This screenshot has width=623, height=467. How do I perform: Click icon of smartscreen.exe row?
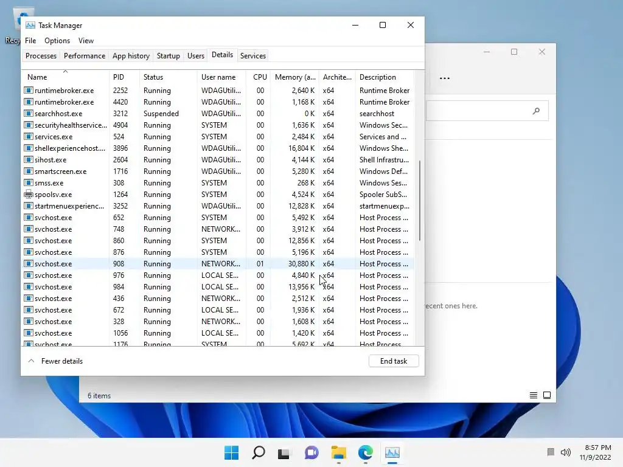28,171
